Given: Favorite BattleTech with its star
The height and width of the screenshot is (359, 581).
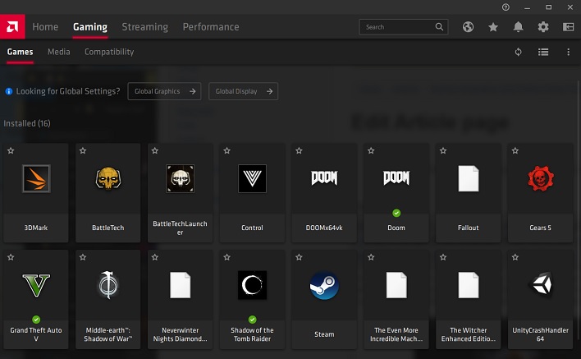Looking at the screenshot, I should coord(83,150).
